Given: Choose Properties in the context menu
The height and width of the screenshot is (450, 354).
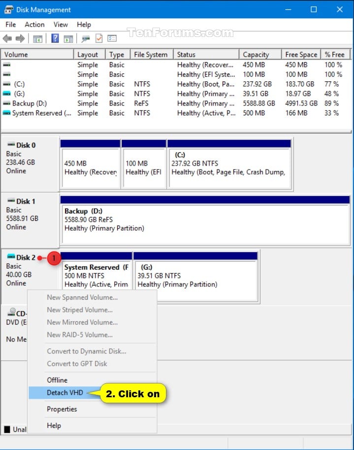Looking at the screenshot, I should 93,409.
